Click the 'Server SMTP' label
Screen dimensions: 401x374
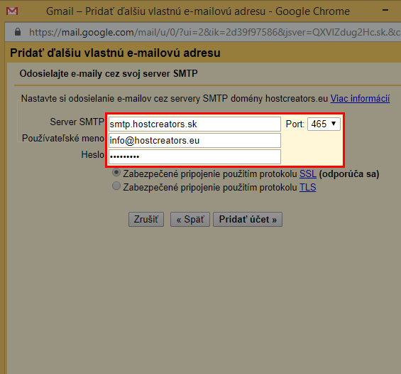click(x=77, y=122)
